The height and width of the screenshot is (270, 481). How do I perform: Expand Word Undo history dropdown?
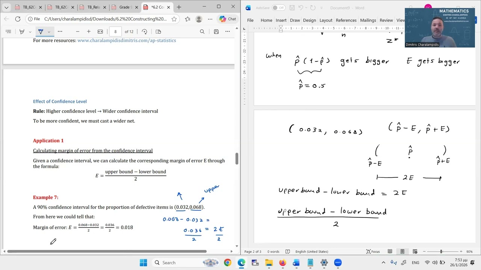pyautogui.click(x=306, y=8)
